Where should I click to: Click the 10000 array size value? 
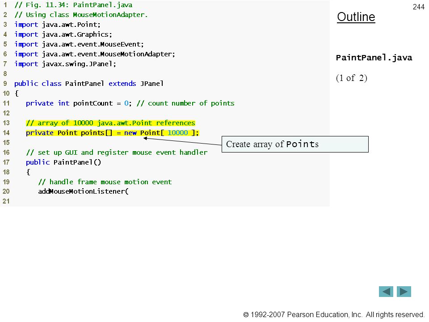pos(178,133)
